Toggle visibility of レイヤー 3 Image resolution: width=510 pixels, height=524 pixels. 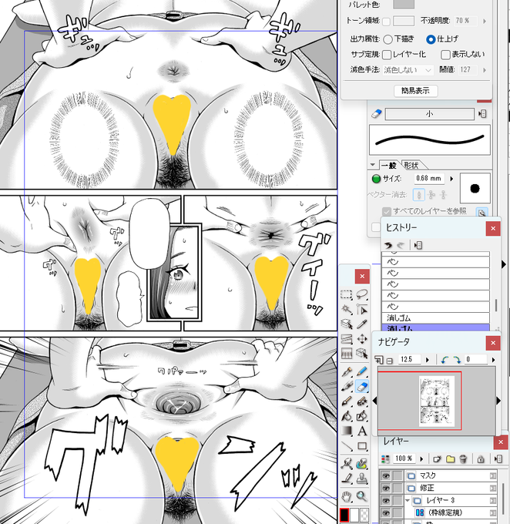click(x=386, y=500)
